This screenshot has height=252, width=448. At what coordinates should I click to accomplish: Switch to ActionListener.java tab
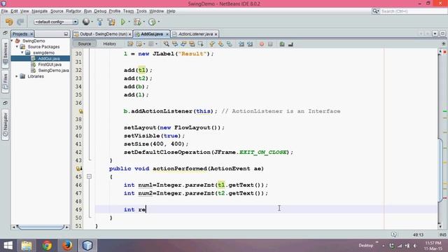(196, 34)
